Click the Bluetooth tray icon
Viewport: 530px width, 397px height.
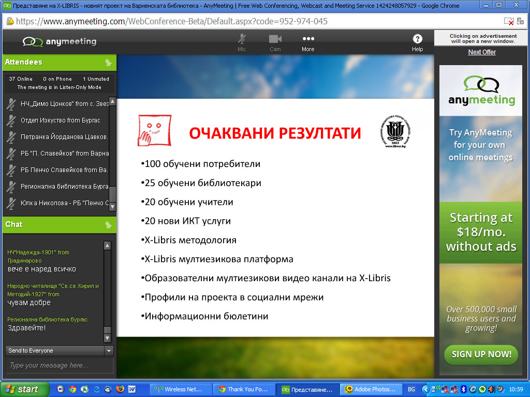pyautogui.click(x=464, y=390)
